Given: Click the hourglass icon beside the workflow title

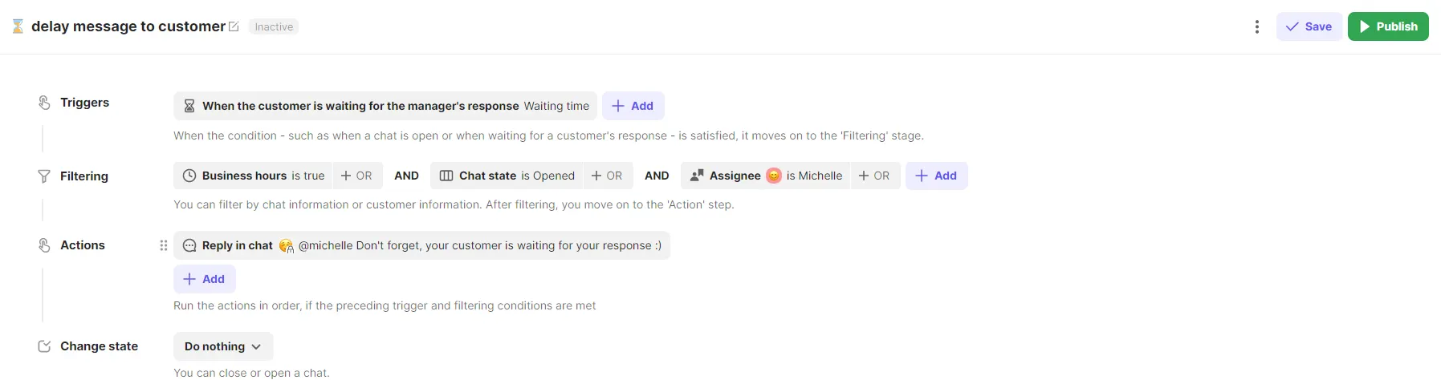Looking at the screenshot, I should (18, 26).
